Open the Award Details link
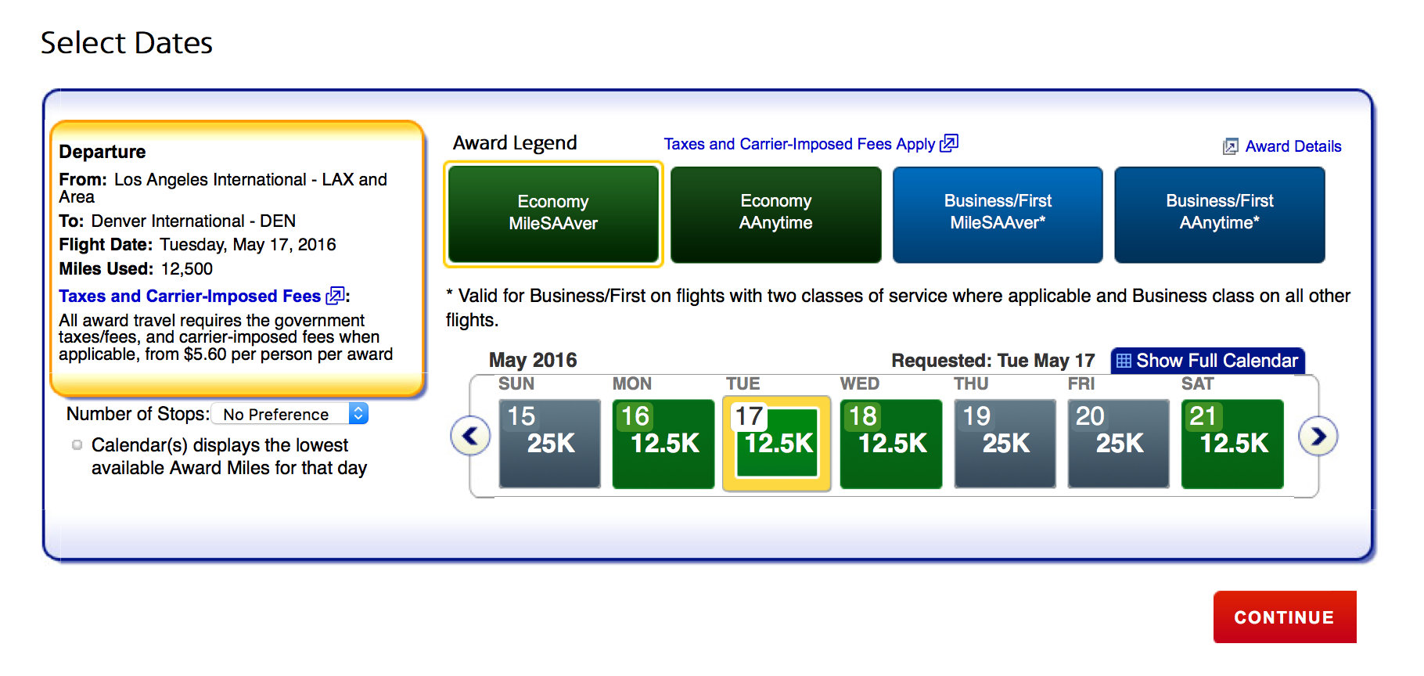Image resolution: width=1424 pixels, height=676 pixels. click(1293, 146)
